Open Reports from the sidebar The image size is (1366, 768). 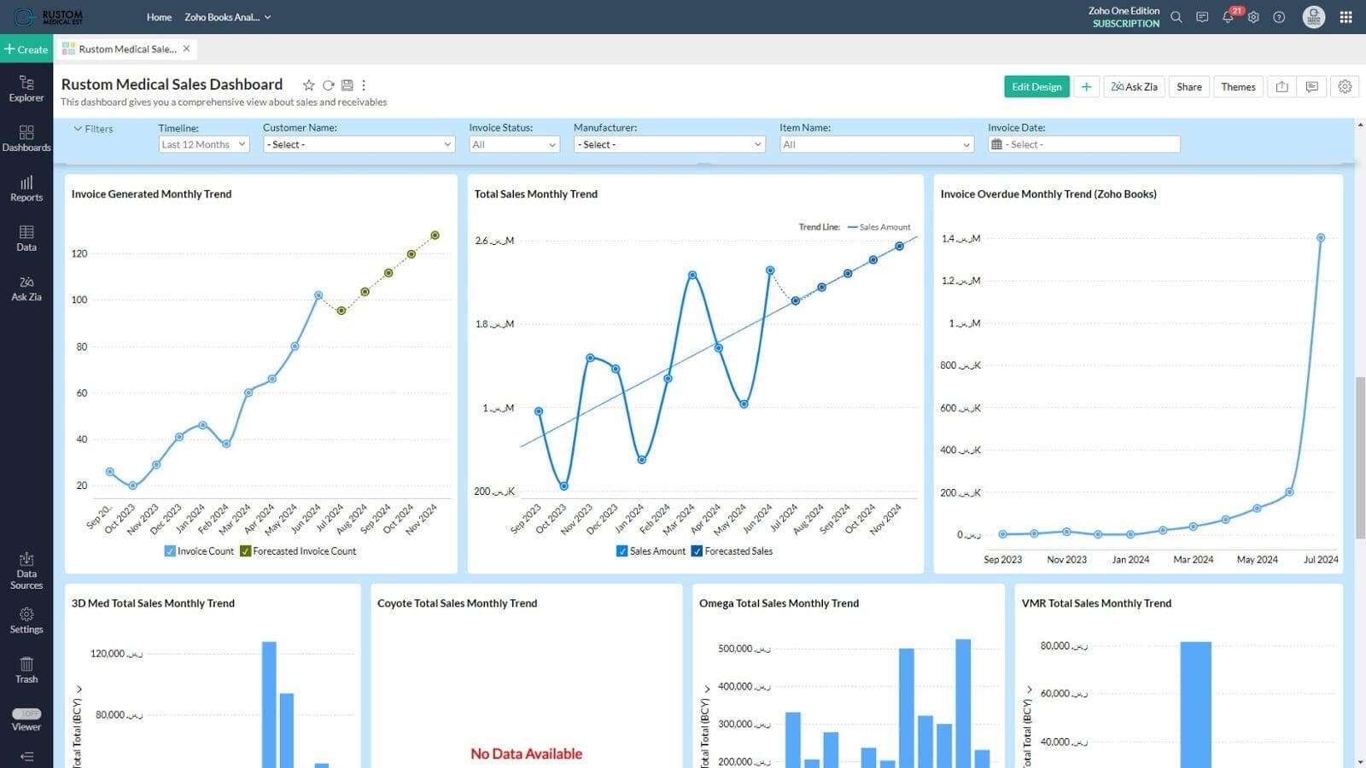(26, 189)
